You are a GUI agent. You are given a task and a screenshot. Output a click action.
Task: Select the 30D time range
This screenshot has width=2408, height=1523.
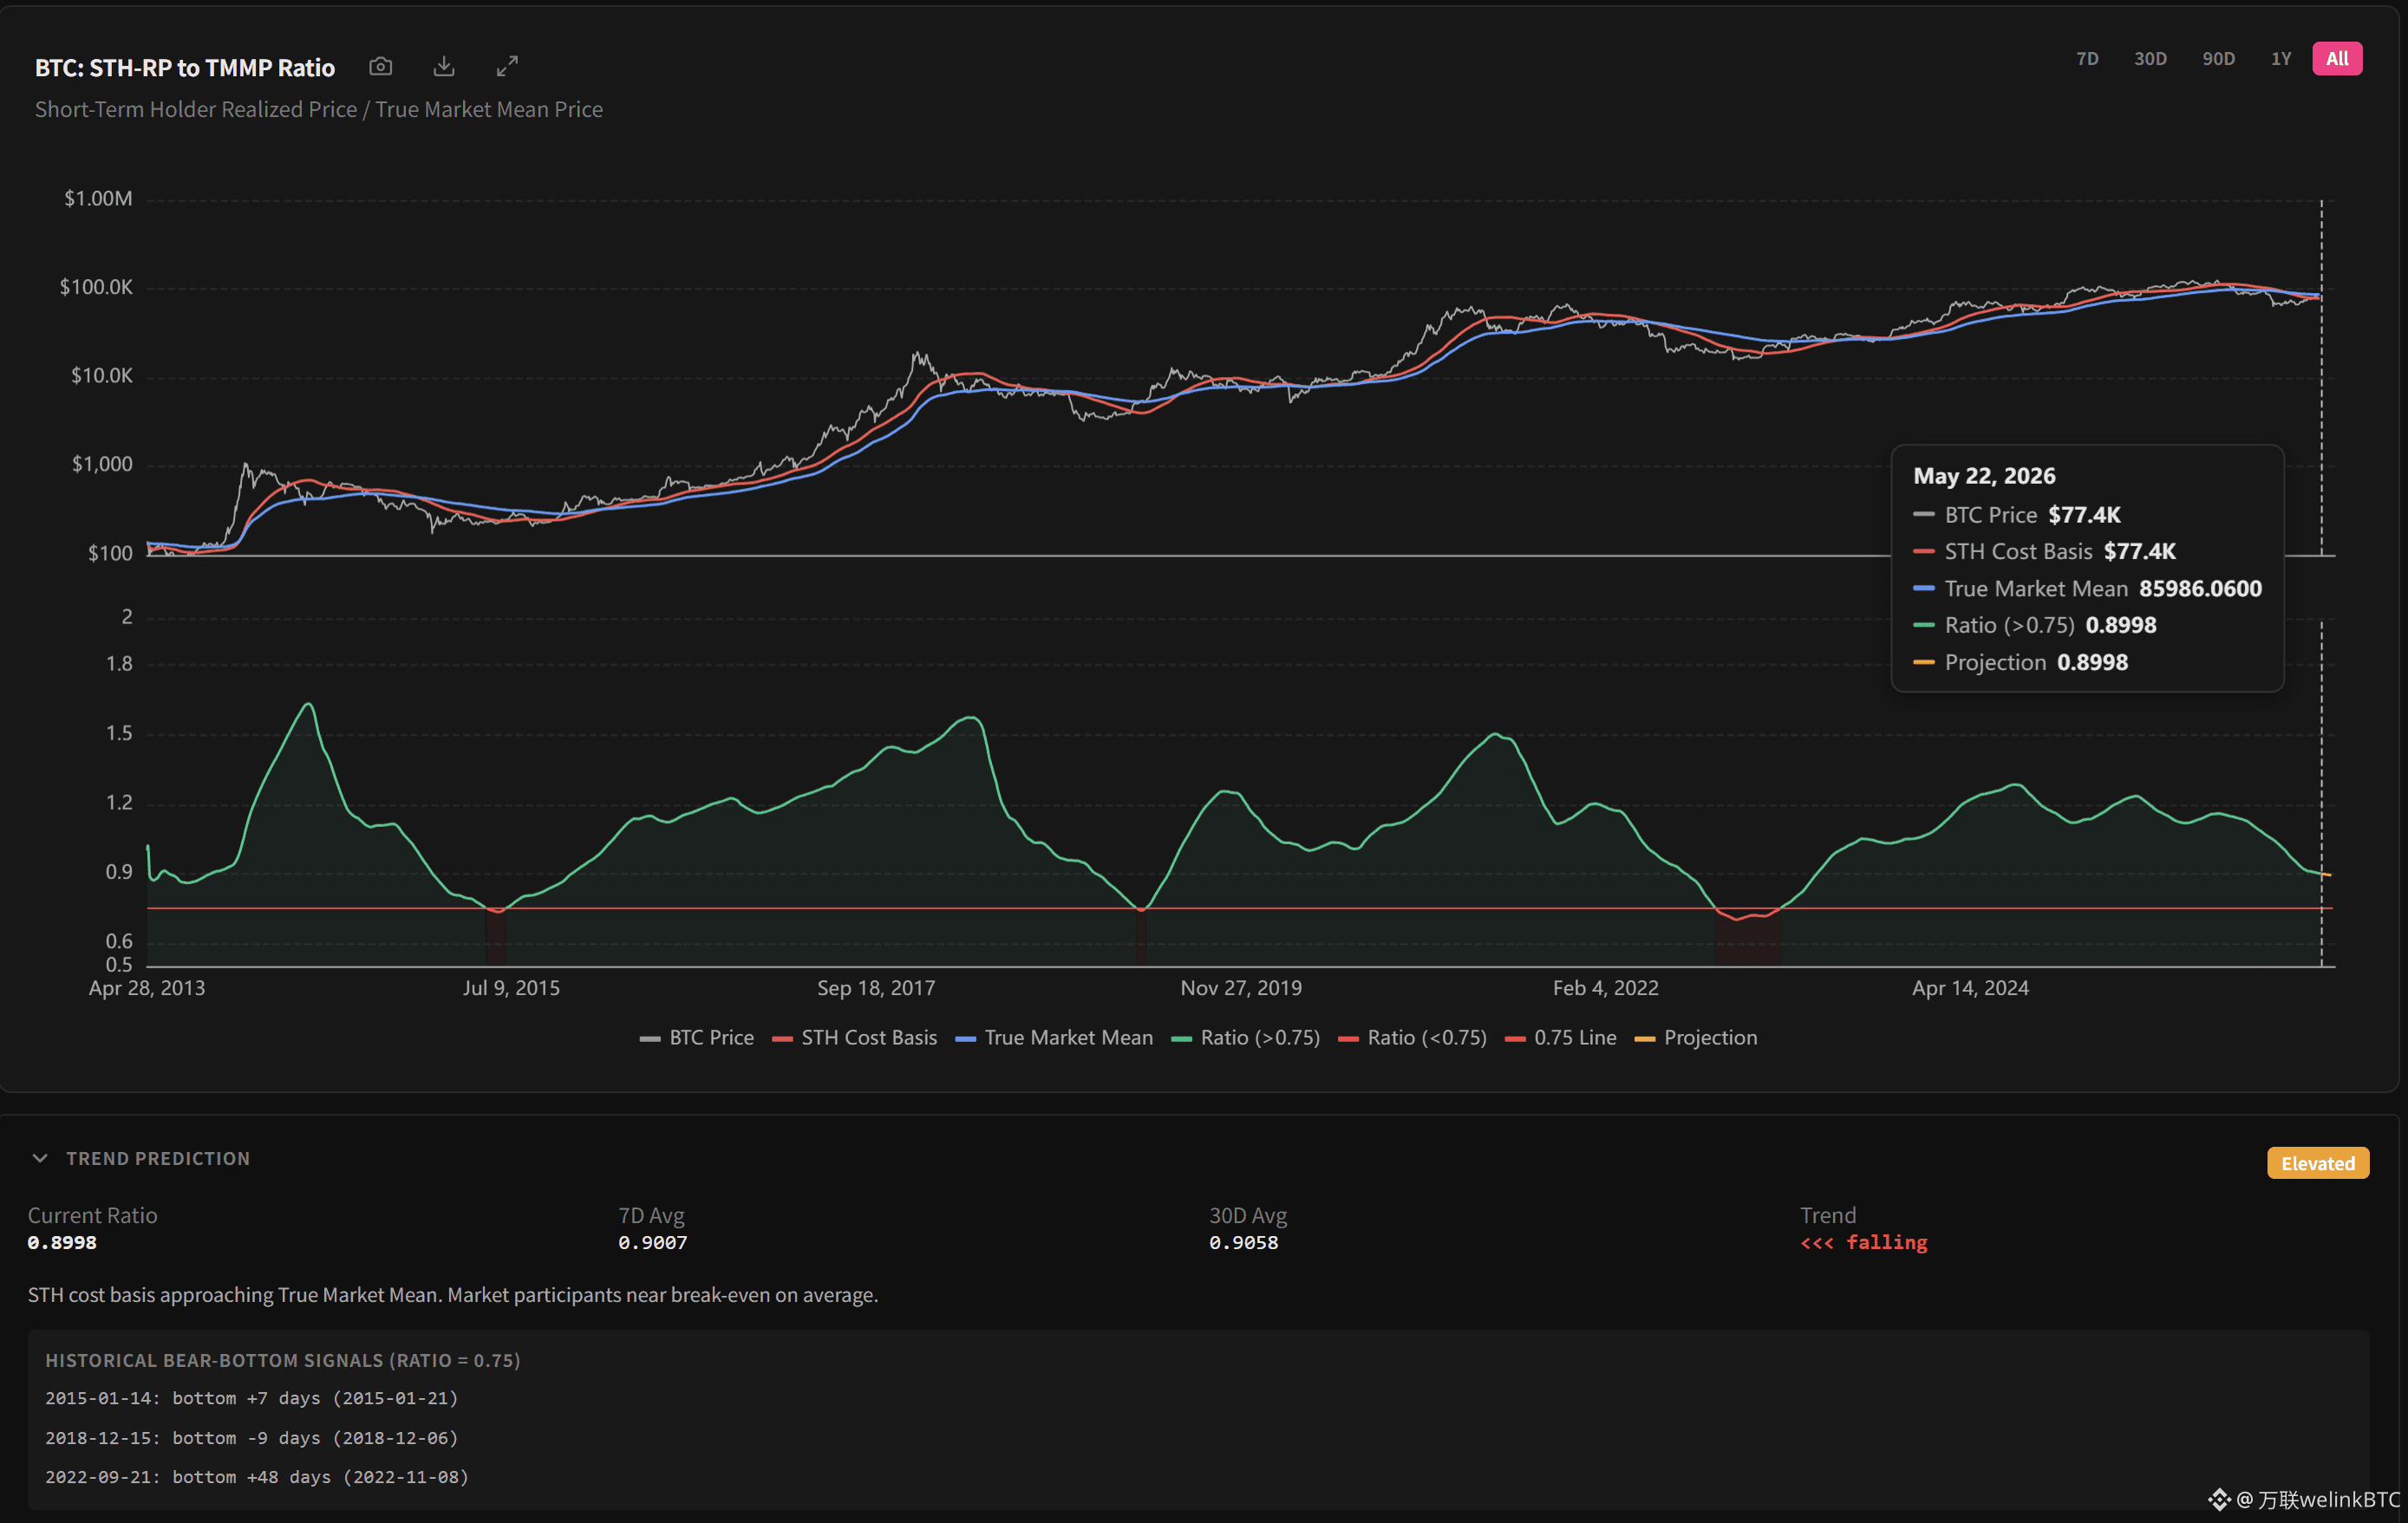point(2150,59)
